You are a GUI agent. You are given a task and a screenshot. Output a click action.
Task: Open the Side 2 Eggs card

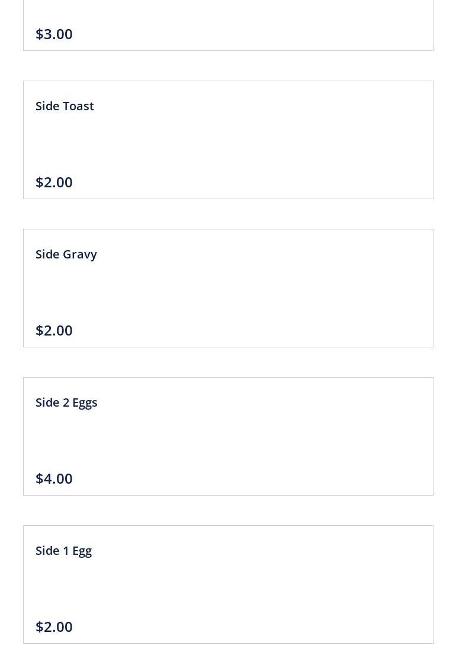[x=228, y=436]
